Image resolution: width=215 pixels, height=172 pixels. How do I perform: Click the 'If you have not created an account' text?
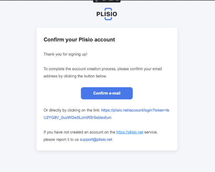79,132
